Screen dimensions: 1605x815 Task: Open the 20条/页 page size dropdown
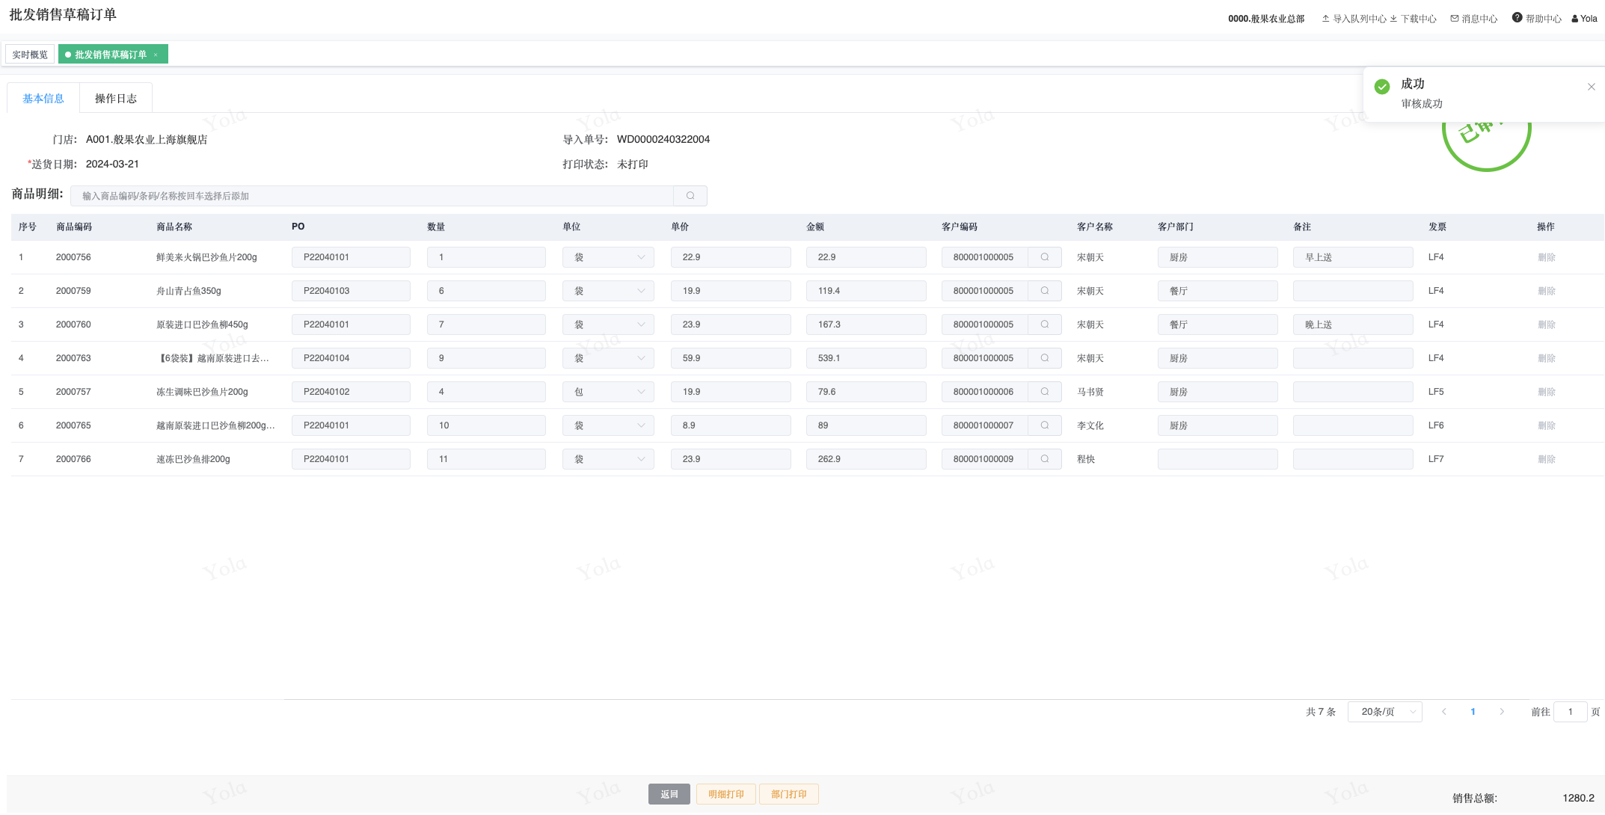[1384, 712]
